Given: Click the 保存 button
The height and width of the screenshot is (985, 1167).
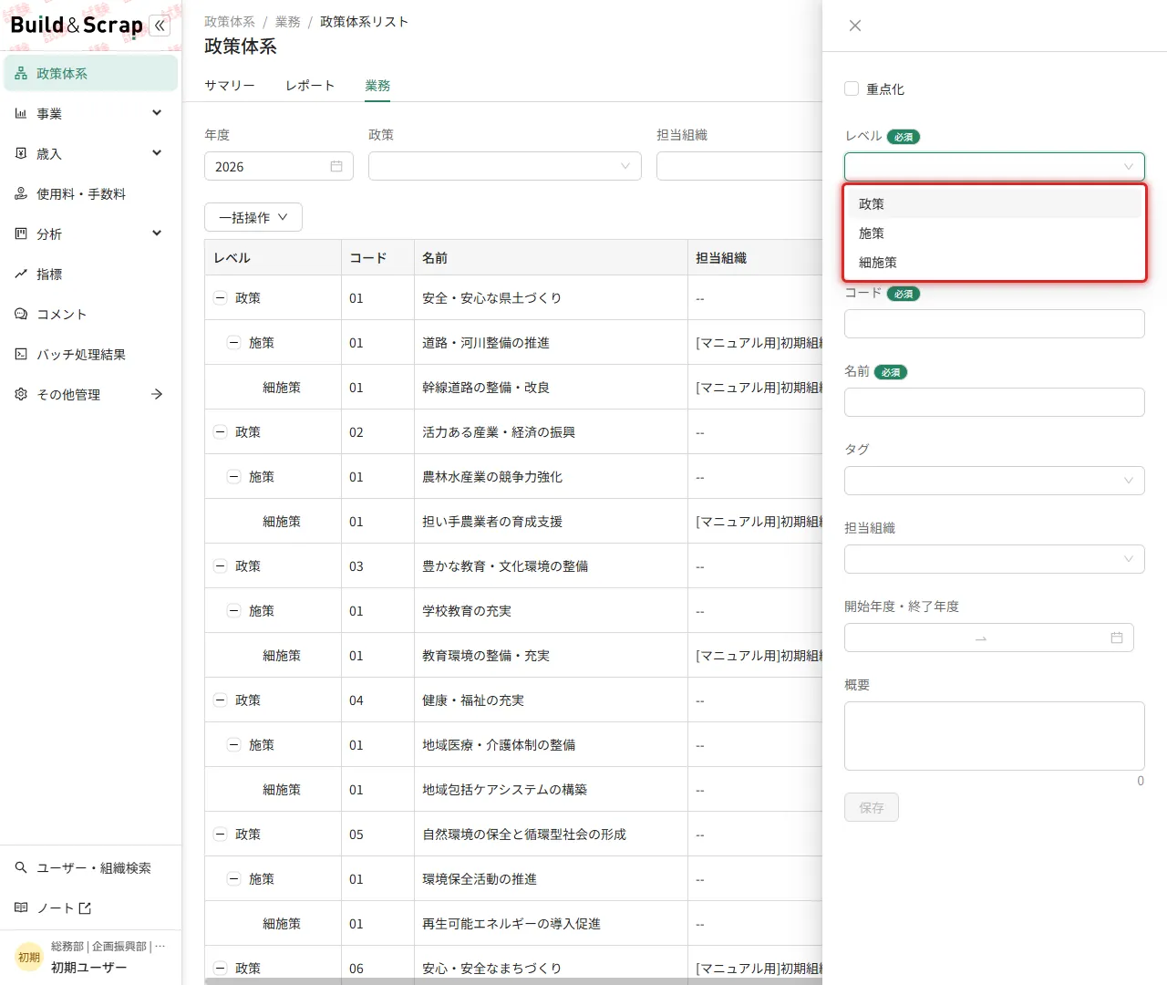Looking at the screenshot, I should [x=872, y=807].
